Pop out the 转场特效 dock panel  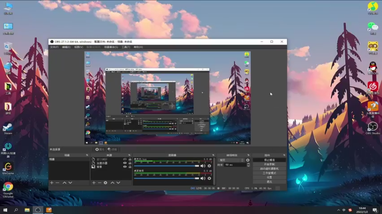pyautogui.click(x=248, y=155)
